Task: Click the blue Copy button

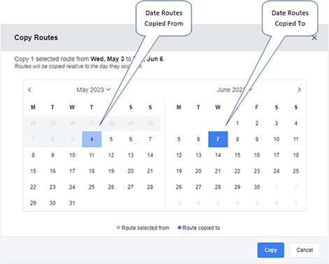Action: coord(270,250)
